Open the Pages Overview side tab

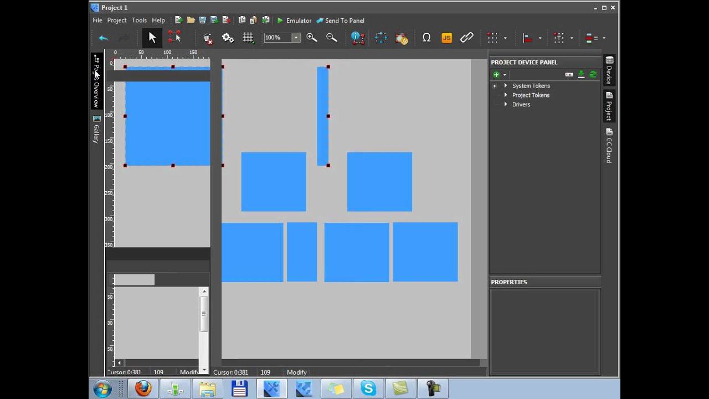[96, 81]
